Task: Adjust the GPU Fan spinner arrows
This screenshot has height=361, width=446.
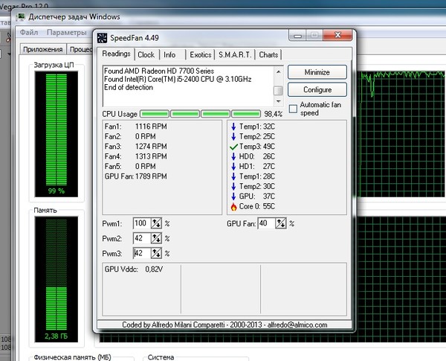Action: tap(282, 223)
